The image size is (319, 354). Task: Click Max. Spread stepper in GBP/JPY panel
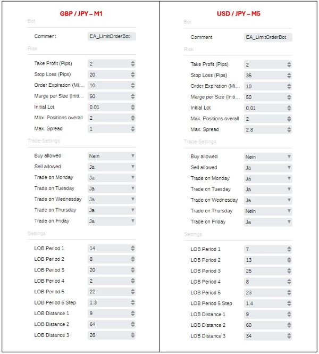coord(132,129)
